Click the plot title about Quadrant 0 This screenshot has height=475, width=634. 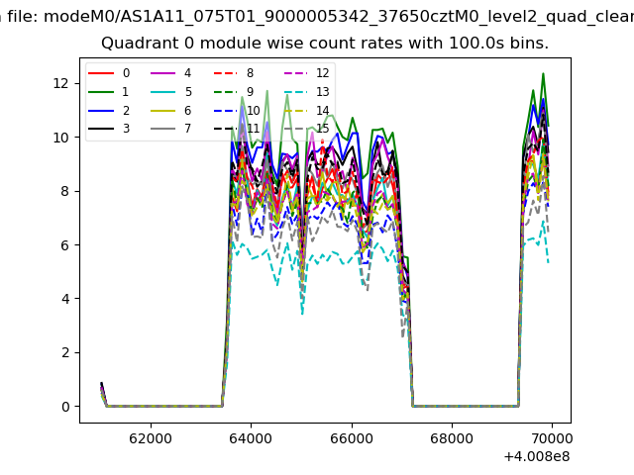[x=325, y=43]
